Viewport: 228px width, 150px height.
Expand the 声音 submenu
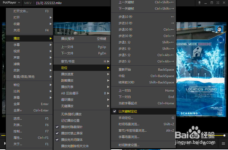29,58
